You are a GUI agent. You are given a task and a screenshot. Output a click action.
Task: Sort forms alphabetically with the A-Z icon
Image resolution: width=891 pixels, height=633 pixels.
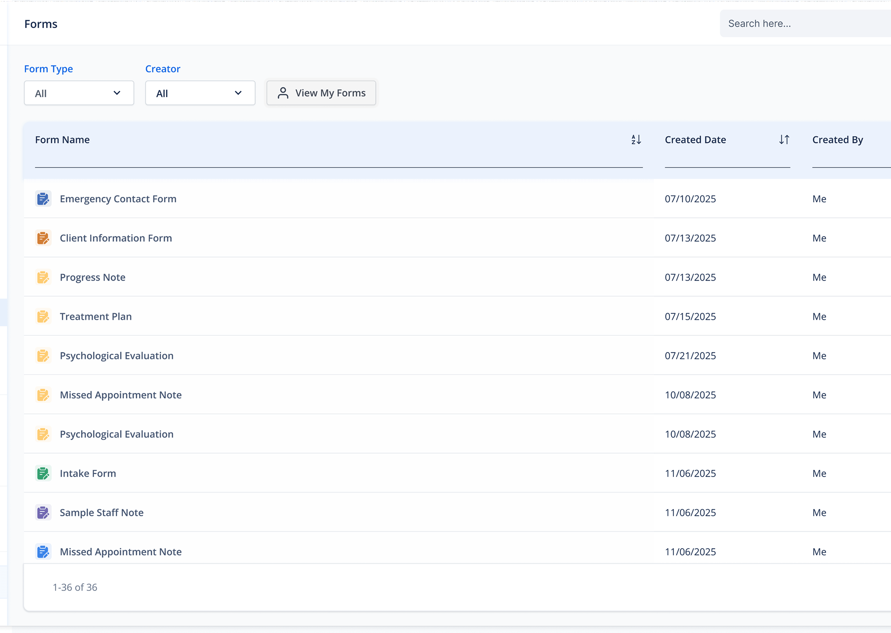(636, 140)
